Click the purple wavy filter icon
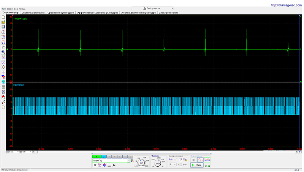 (100, 165)
